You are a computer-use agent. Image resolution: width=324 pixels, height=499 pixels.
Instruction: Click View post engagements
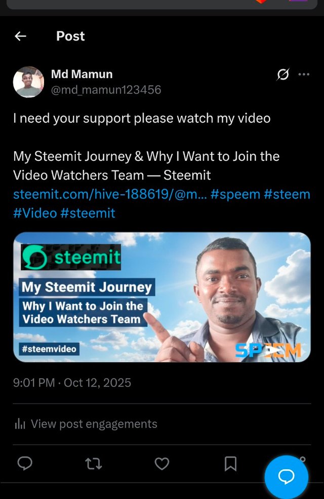(x=94, y=424)
